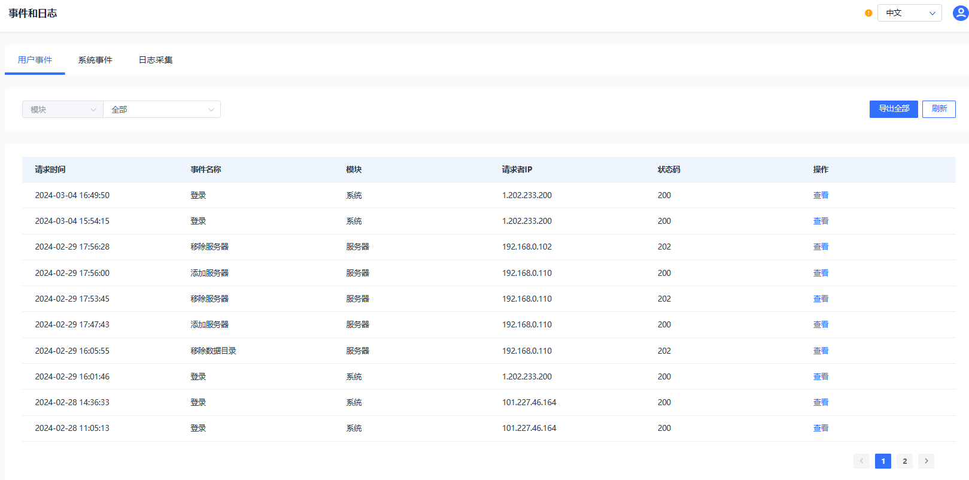
Task: Click the next page arrow
Action: click(x=926, y=461)
